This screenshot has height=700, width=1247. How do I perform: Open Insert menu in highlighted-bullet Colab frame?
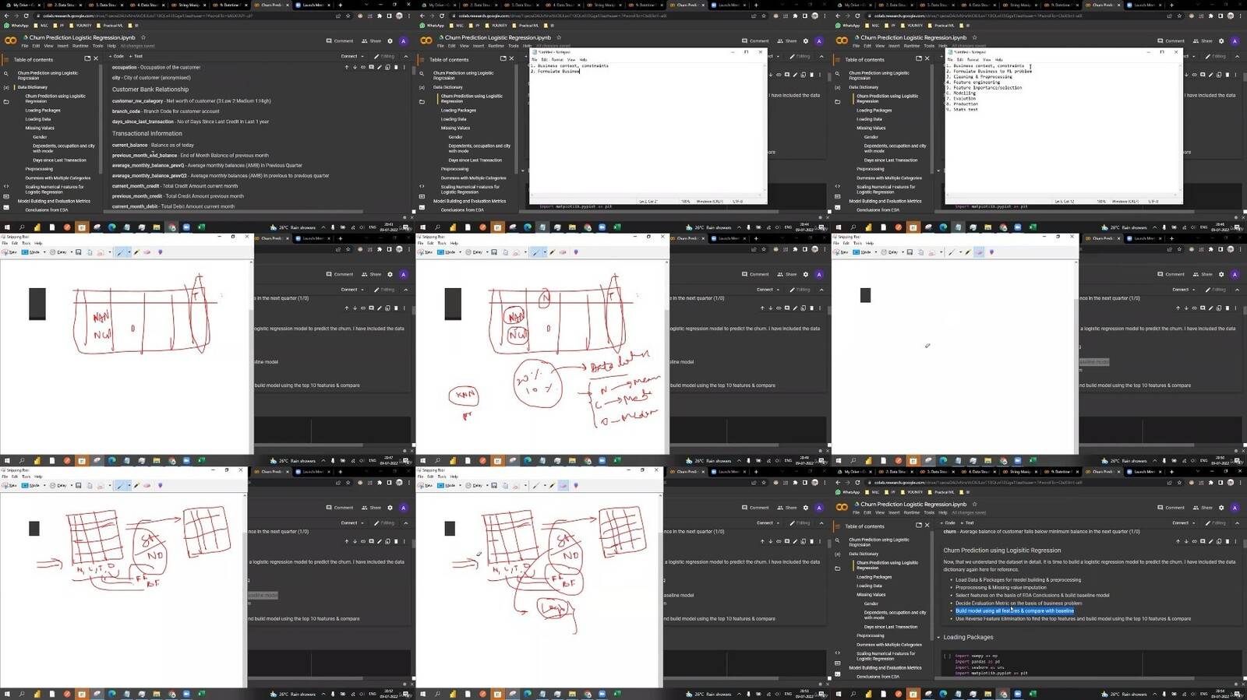click(894, 512)
